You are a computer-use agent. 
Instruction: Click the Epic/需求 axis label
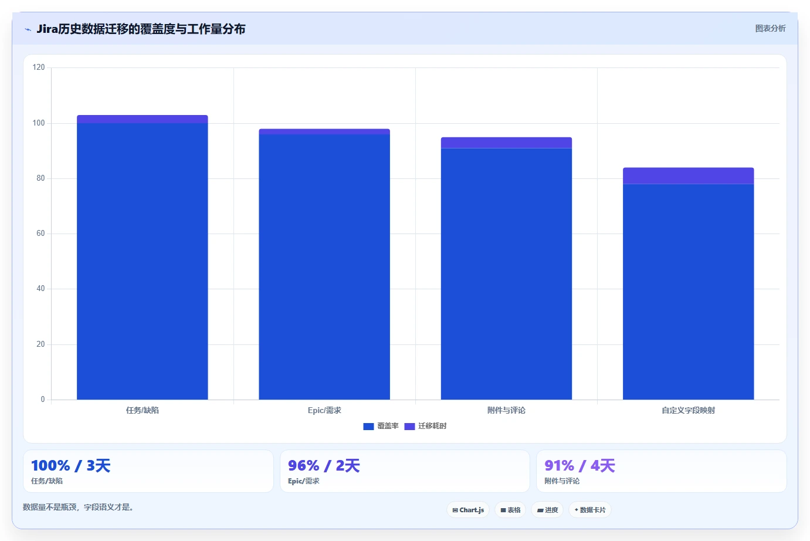(x=324, y=410)
